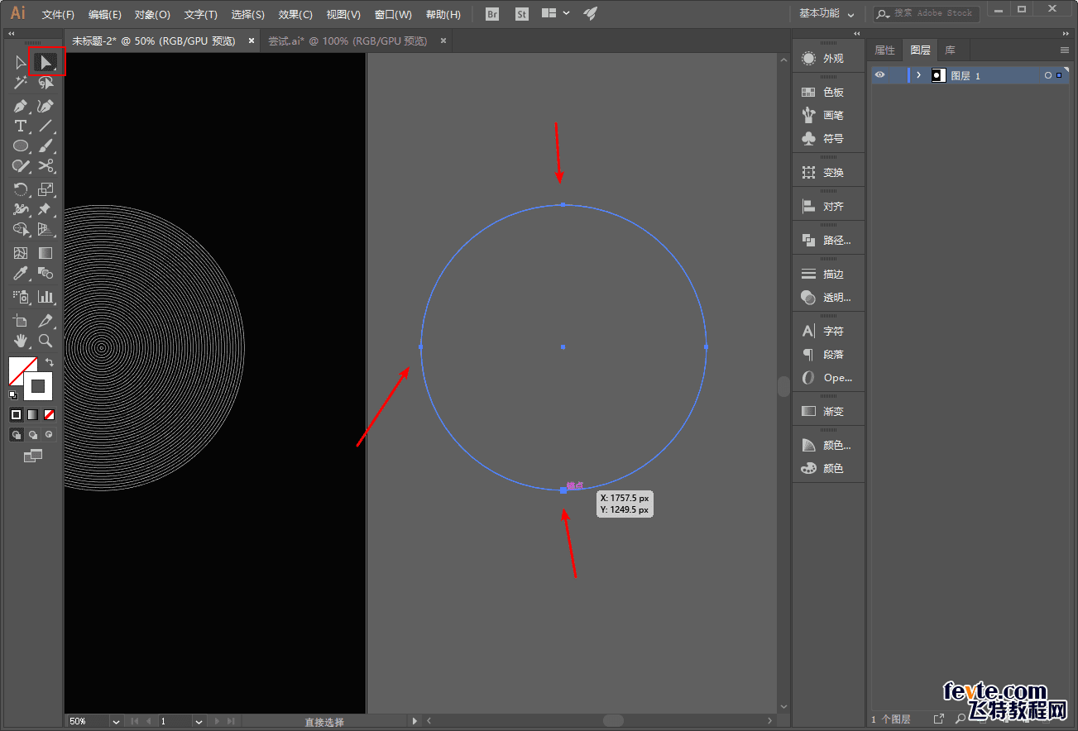
Task: Open the 50% zoom level dropdown
Action: pos(116,721)
